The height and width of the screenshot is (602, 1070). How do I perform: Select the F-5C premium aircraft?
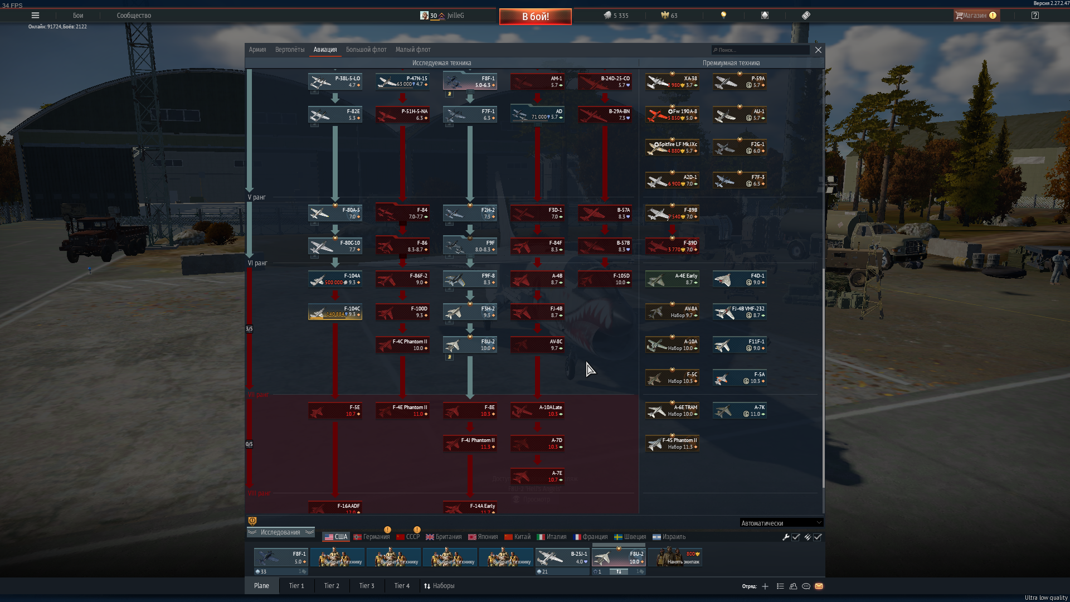(x=672, y=378)
